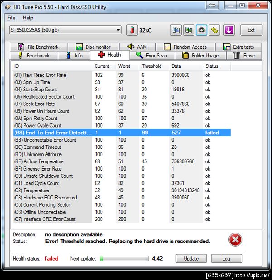Click the copy screenshot to clipboard icon
This screenshot has width=272, height=280.
(189, 30)
